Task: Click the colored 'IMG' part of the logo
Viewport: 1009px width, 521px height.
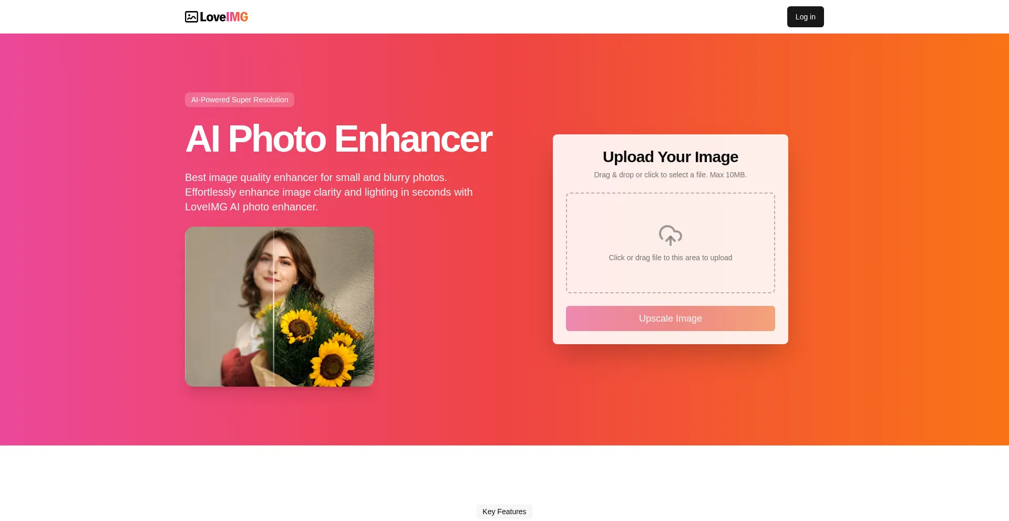Action: pos(237,17)
